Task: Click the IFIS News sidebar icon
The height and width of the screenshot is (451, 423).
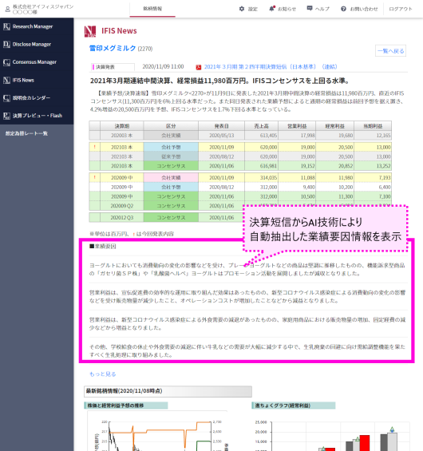Action: coord(6,81)
